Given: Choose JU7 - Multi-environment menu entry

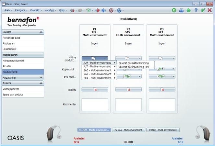Looking at the screenshot, I should pos(99,66).
